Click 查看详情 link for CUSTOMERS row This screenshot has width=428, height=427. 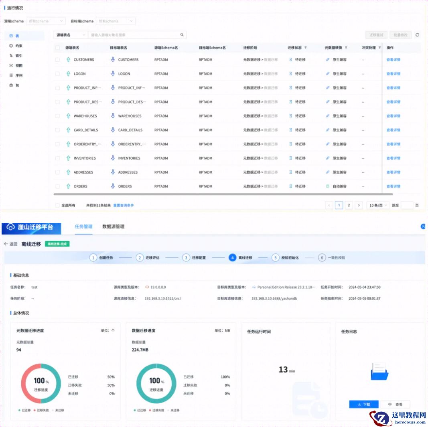(394, 59)
